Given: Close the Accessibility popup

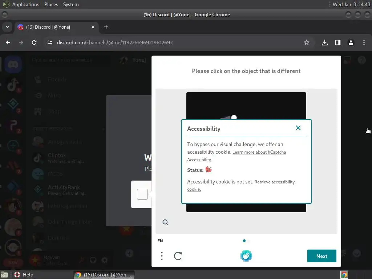Looking at the screenshot, I should click(x=298, y=128).
